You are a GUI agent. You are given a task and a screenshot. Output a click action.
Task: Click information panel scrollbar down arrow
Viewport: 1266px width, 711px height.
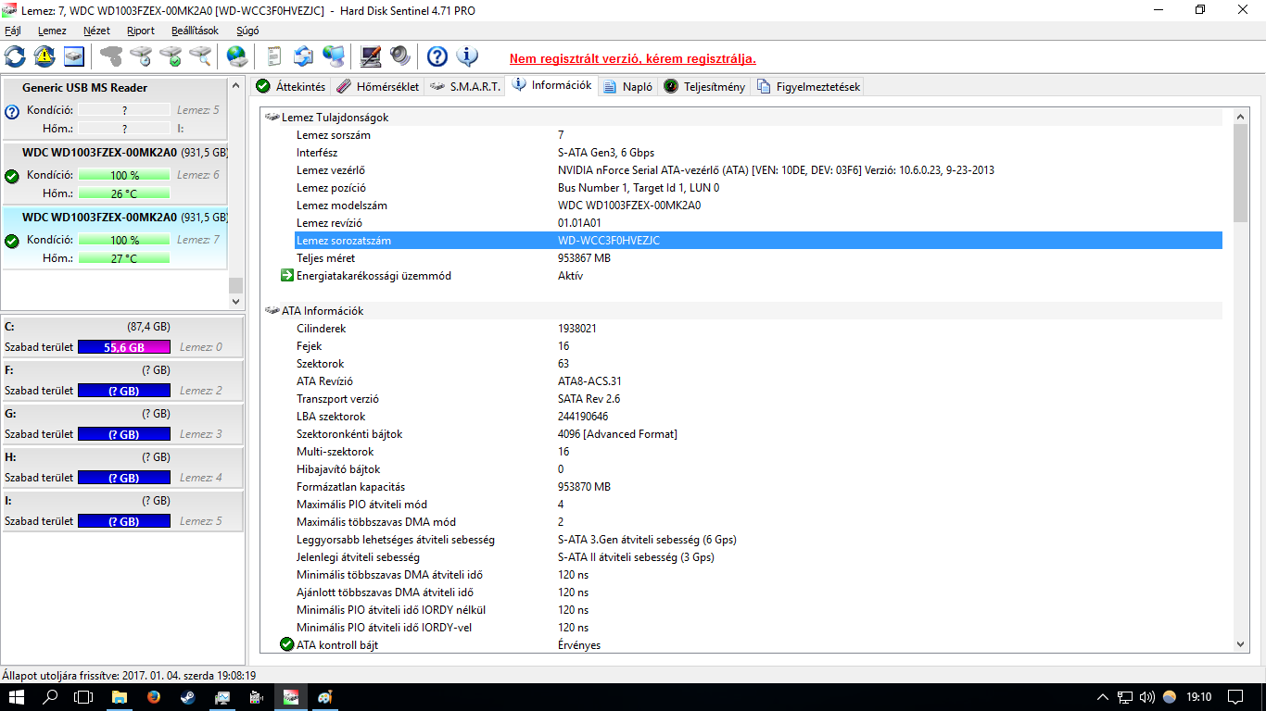(x=1241, y=644)
